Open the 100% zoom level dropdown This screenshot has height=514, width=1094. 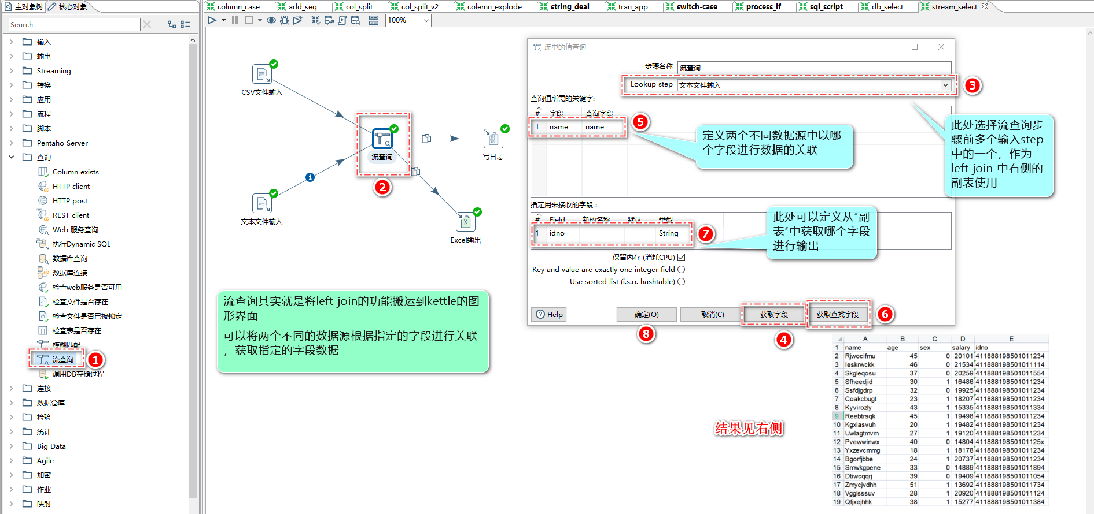click(426, 20)
